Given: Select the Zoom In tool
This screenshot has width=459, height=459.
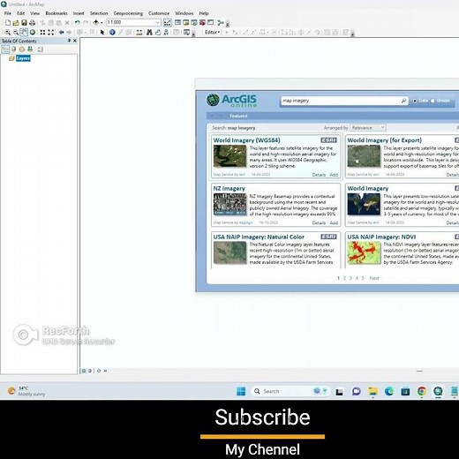Looking at the screenshot, I should [8, 33].
